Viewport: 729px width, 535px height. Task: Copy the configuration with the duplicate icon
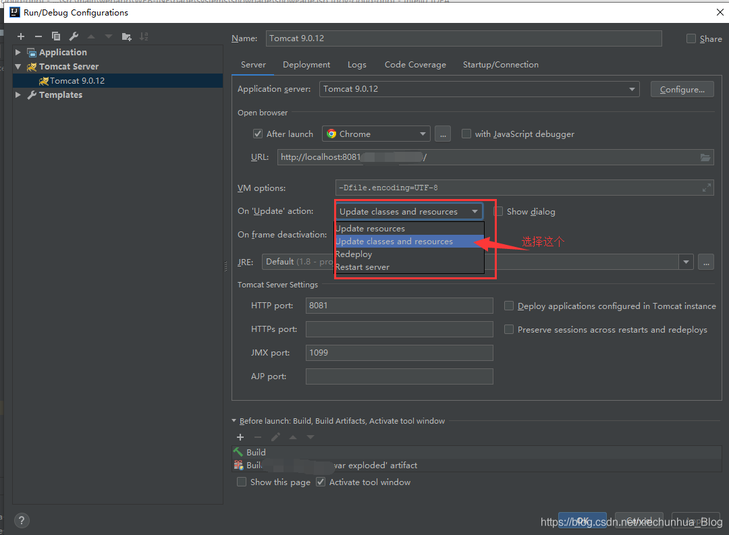pyautogui.click(x=56, y=36)
